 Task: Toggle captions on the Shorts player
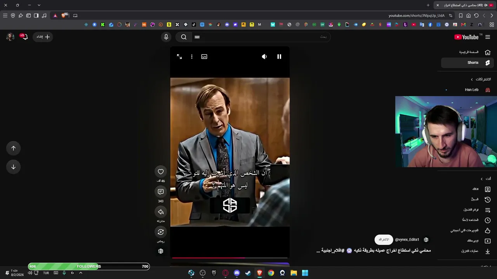pos(204,57)
